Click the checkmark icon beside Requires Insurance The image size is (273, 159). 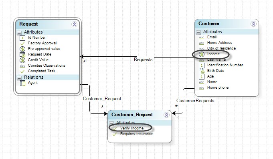coord(115,134)
